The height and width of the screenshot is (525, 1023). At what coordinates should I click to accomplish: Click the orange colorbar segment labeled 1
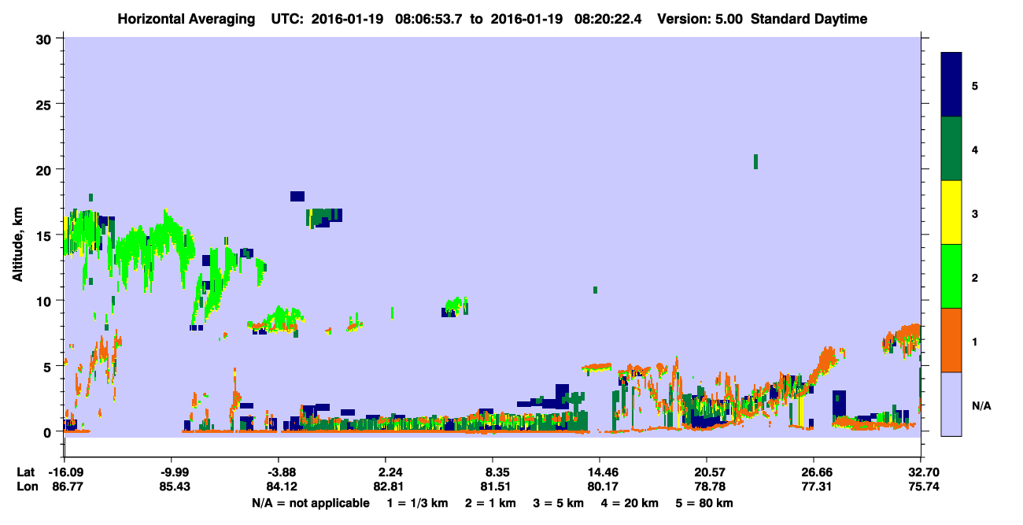[x=951, y=340]
